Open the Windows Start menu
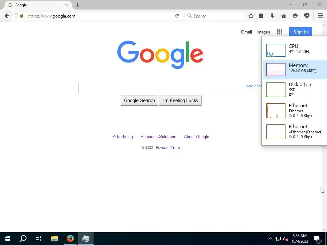This screenshot has width=327, height=245. 8,239
